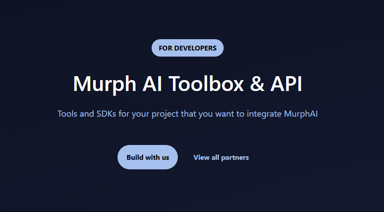Click the Build with us button
Screen dimensions: 384x212
(x=148, y=157)
